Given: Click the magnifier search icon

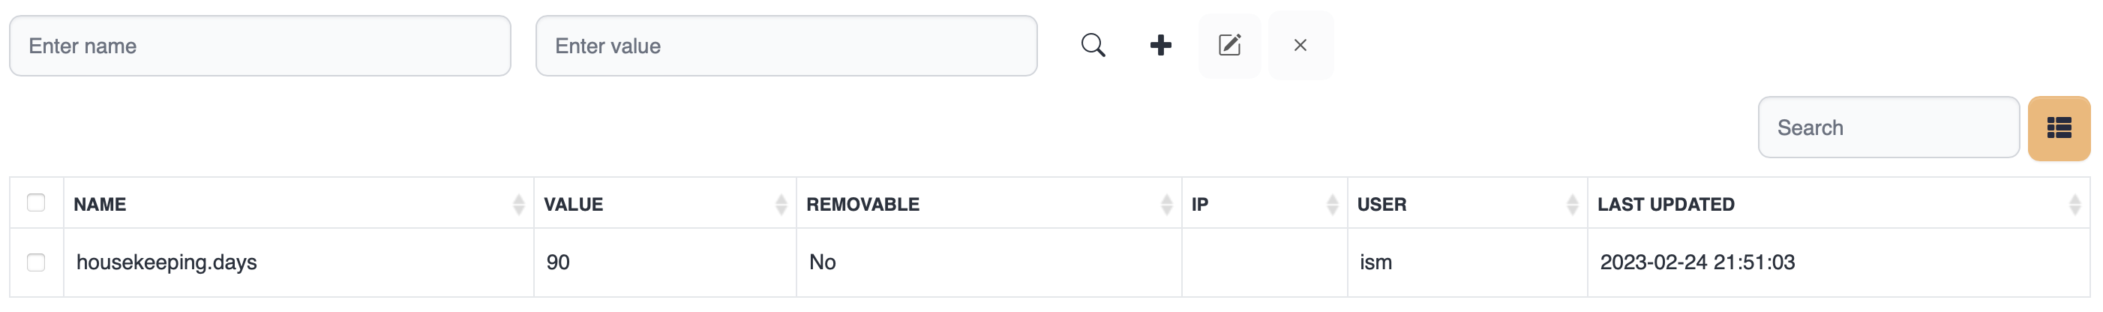Looking at the screenshot, I should (x=1092, y=46).
